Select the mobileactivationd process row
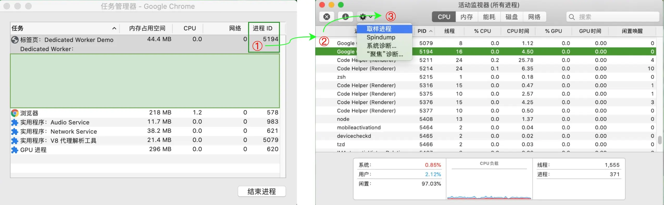Screen dimensions: 664x205 tap(486, 127)
